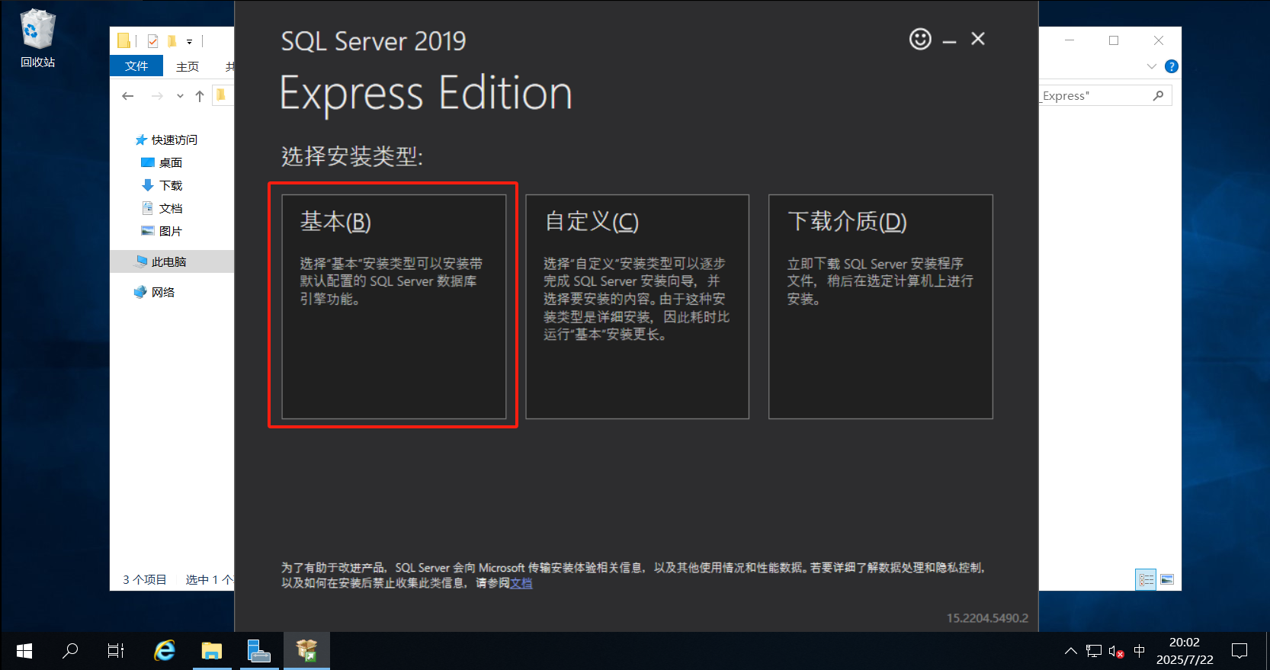Go up one folder level in Explorer
Viewport: 1270px width, 670px height.
pyautogui.click(x=200, y=96)
